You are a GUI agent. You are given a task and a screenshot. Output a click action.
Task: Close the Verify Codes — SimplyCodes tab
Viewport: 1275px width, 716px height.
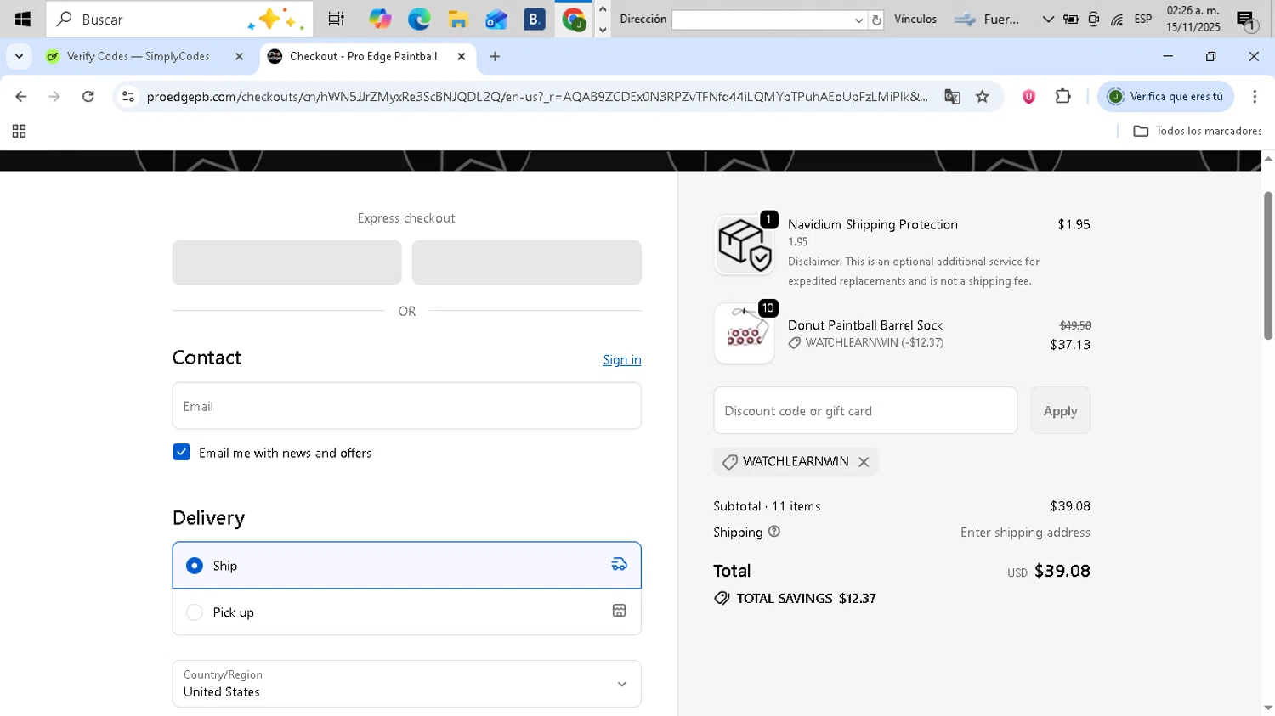[239, 56]
